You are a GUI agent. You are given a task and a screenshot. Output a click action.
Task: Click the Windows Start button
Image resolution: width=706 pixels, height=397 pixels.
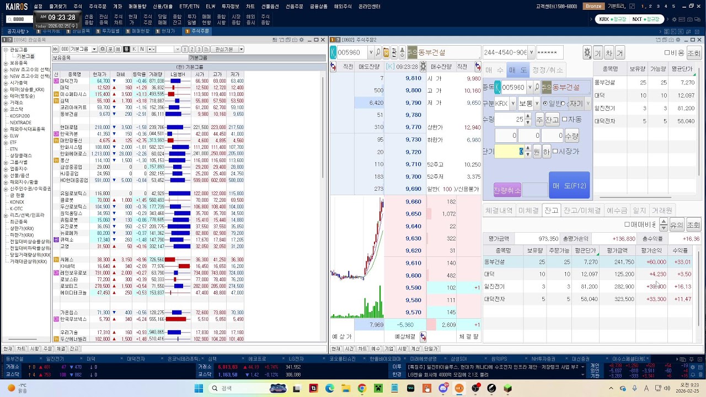199,388
